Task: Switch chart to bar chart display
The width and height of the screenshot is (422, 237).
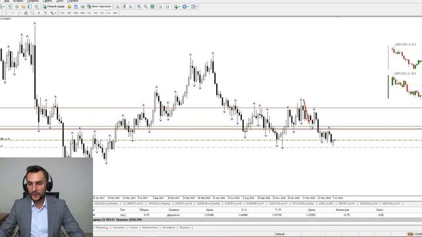Action: (117, 7)
